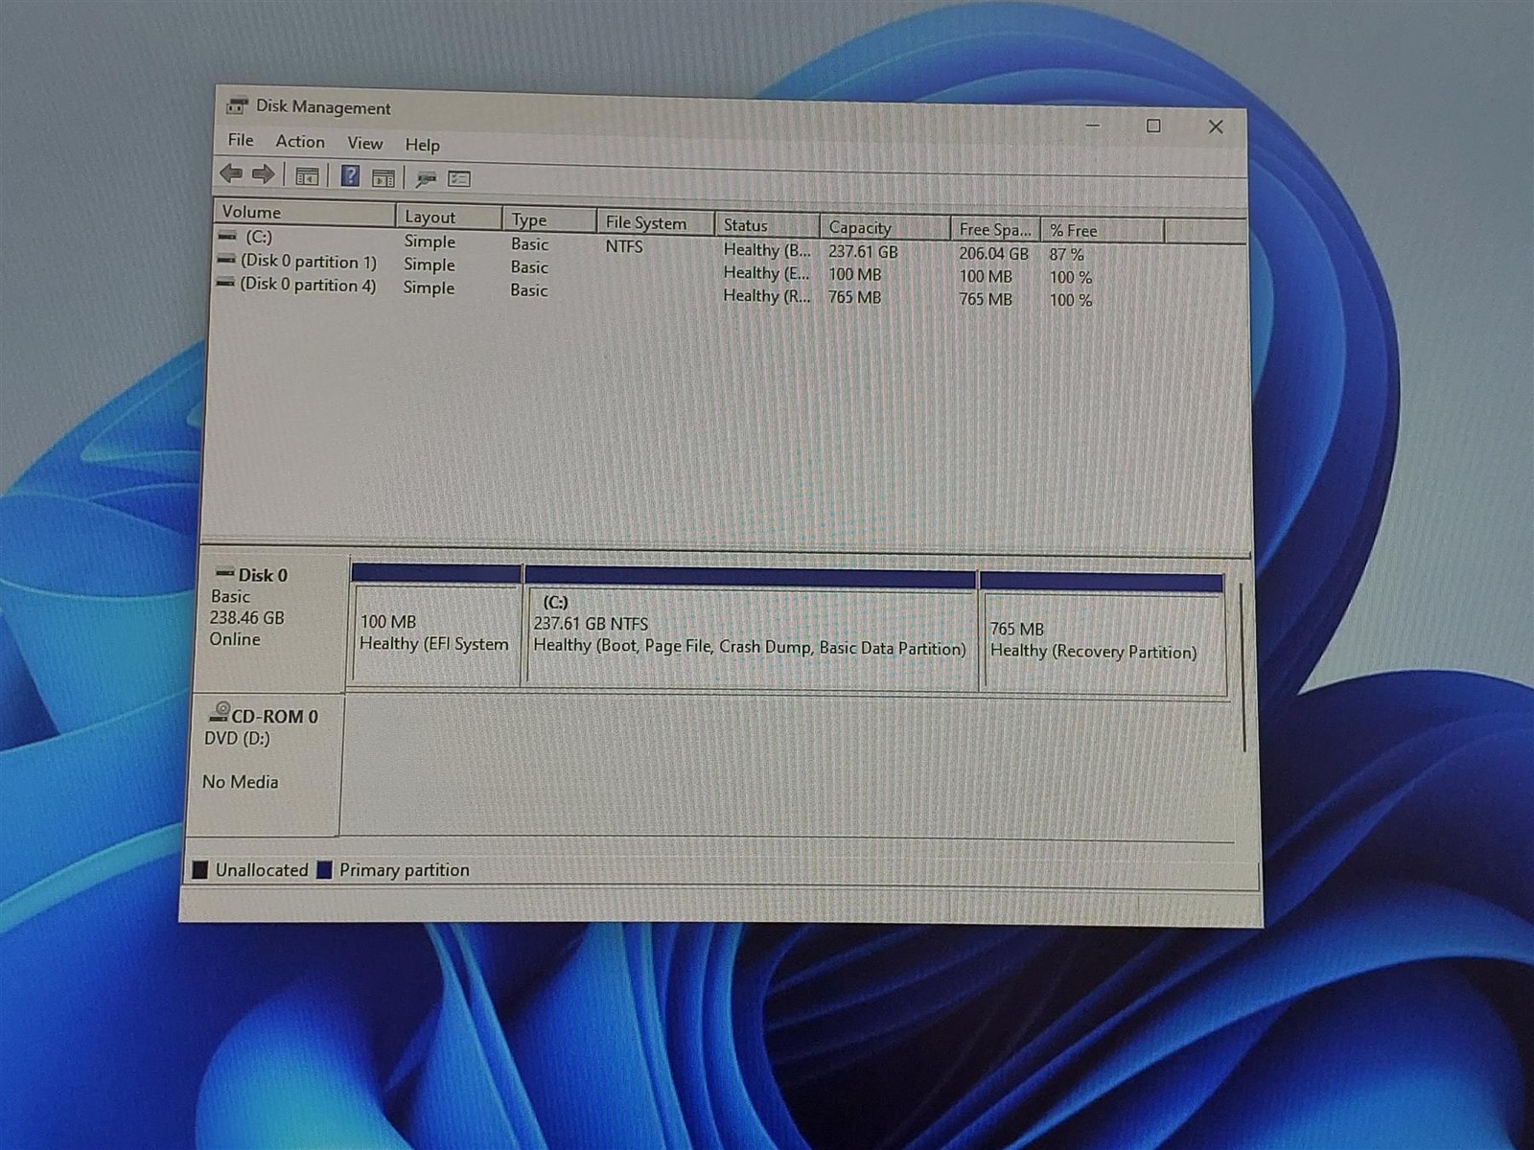1534x1150 pixels.
Task: Open the File menu
Action: (241, 140)
